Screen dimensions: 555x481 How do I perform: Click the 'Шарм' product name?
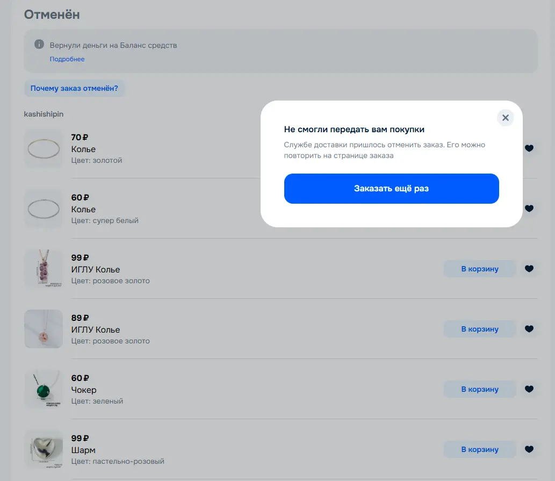coord(83,450)
